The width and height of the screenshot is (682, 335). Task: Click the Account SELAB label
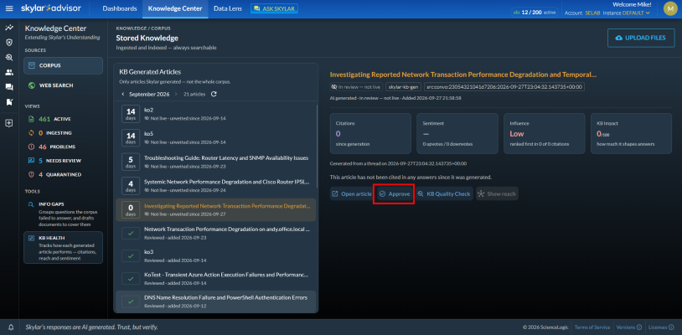582,13
